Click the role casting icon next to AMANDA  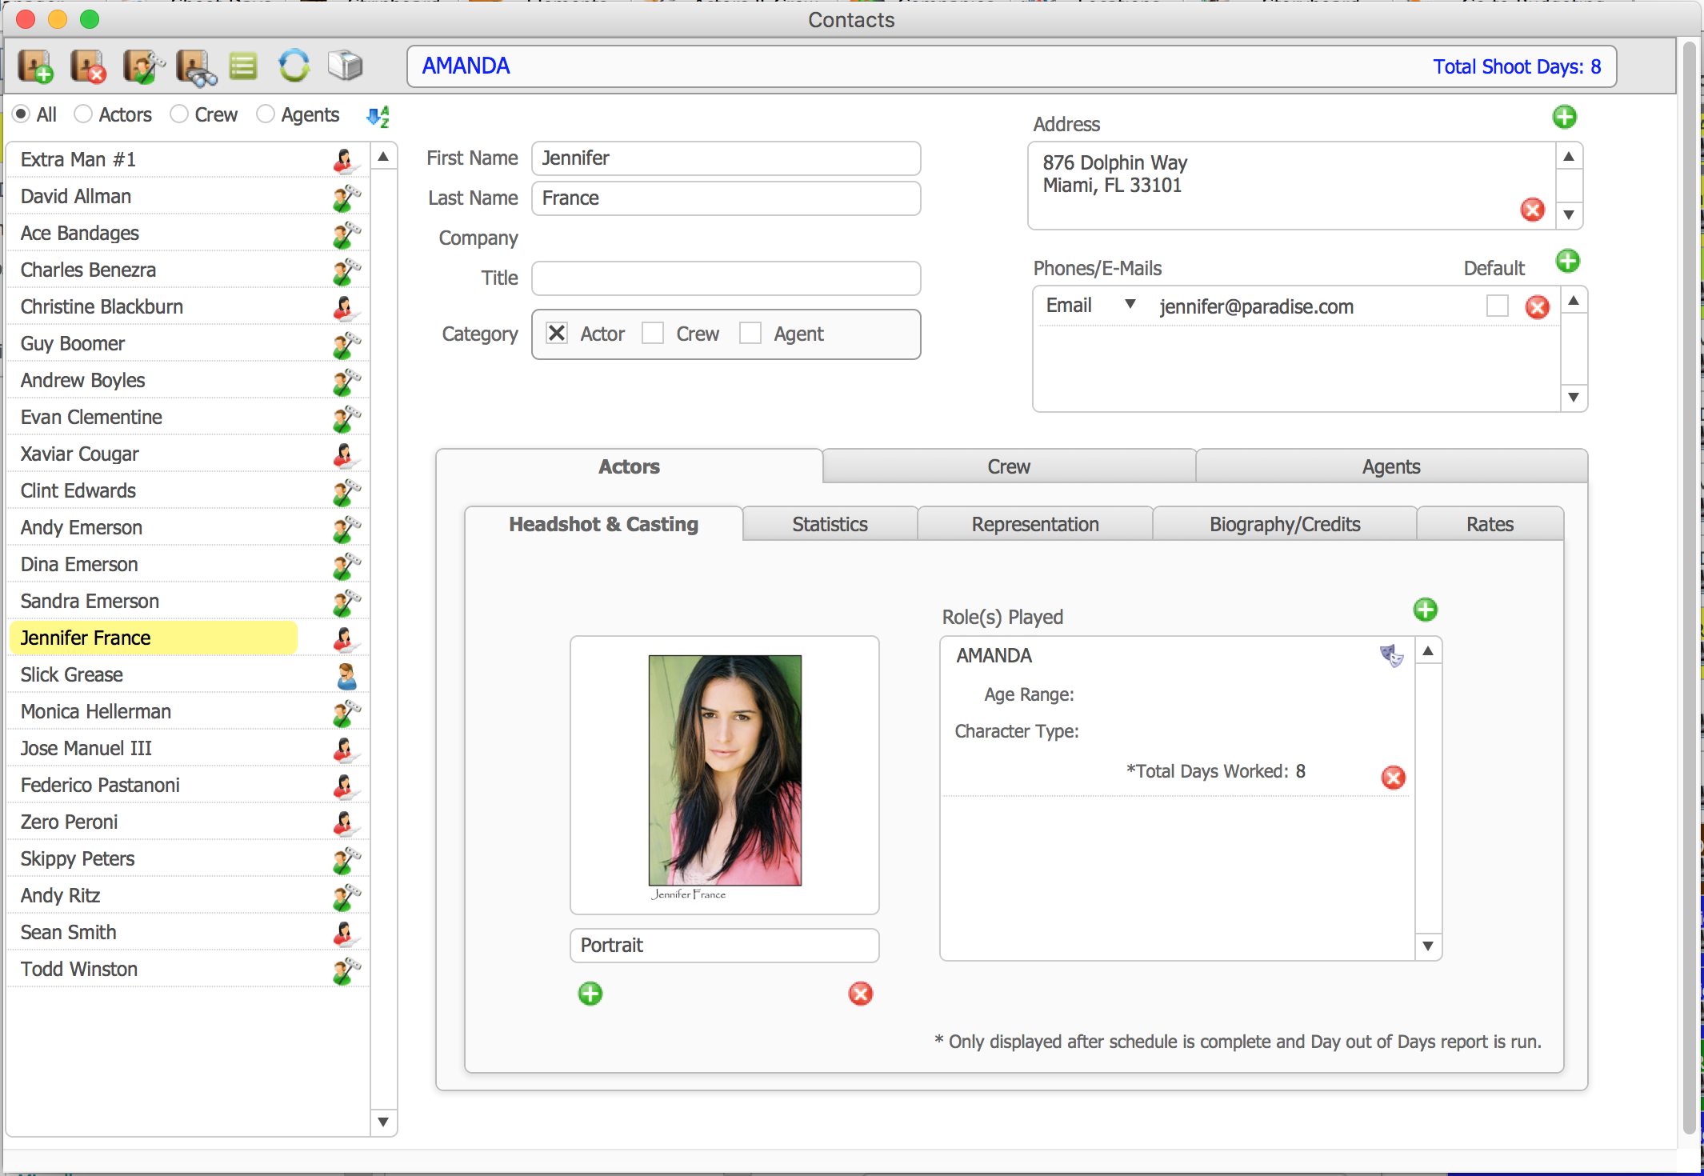pos(1390,654)
